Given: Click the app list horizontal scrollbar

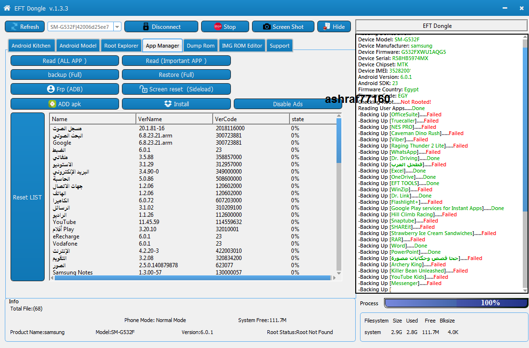Looking at the screenshot, I should [192, 278].
